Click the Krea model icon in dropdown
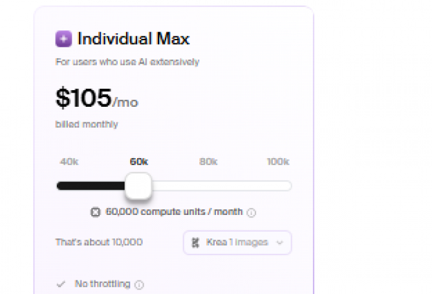Viewport: 432px width, 294px height. (196, 243)
